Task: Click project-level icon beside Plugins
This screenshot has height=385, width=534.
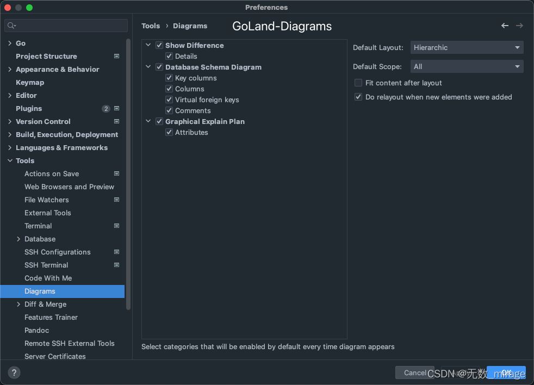Action: [116, 108]
